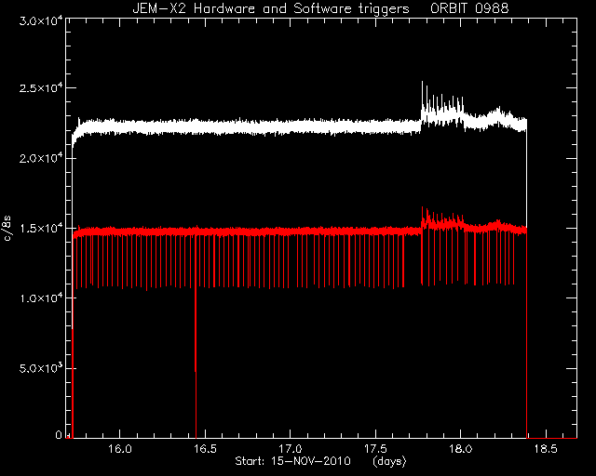This screenshot has height=476, width=596.
Task: Click the 18.0 x-axis tick label
Action: [461, 449]
